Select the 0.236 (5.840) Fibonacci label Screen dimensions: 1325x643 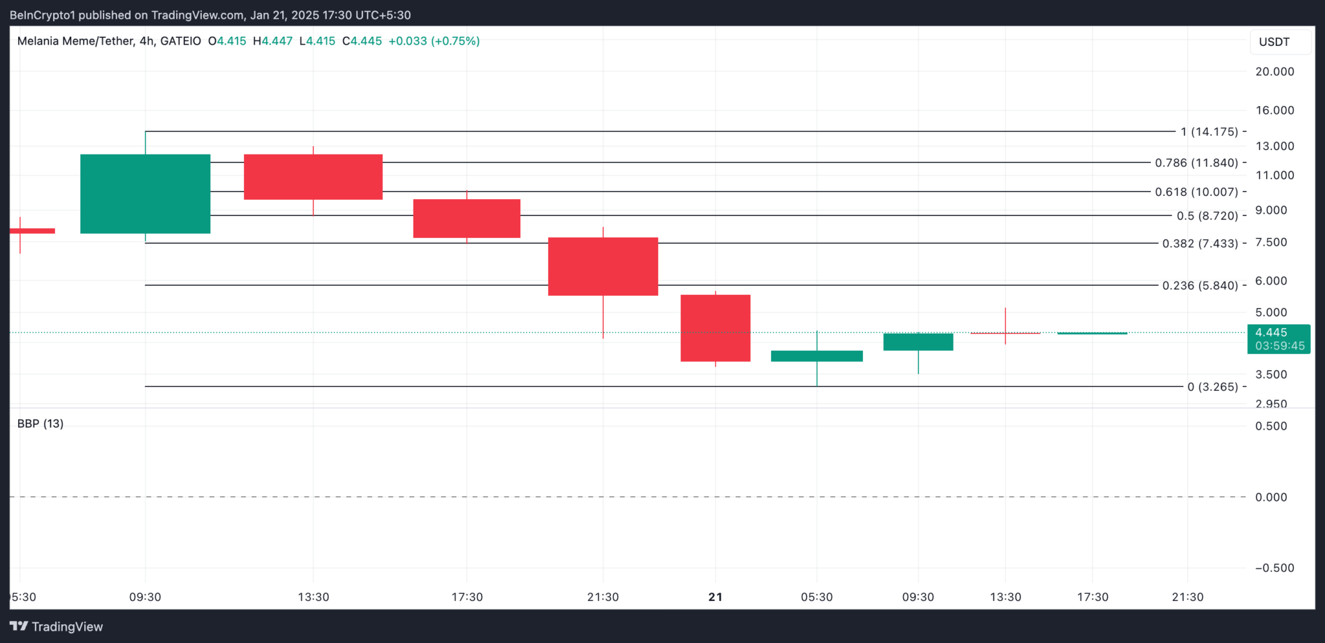pyautogui.click(x=1199, y=286)
